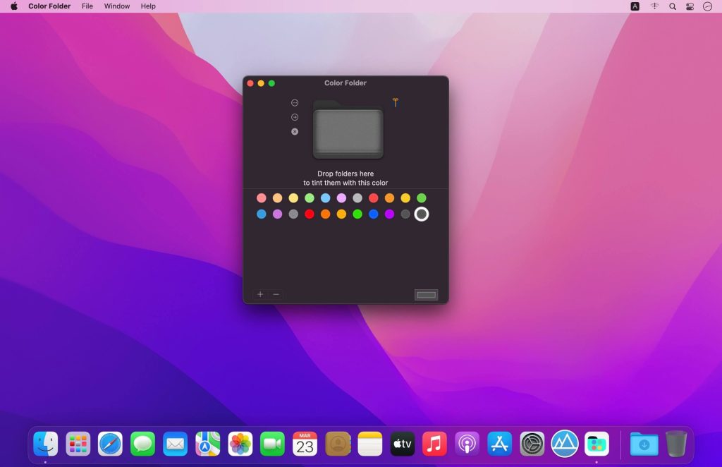Click the folder preview thumbnail
Image resolution: width=722 pixels, height=467 pixels.
(348, 131)
